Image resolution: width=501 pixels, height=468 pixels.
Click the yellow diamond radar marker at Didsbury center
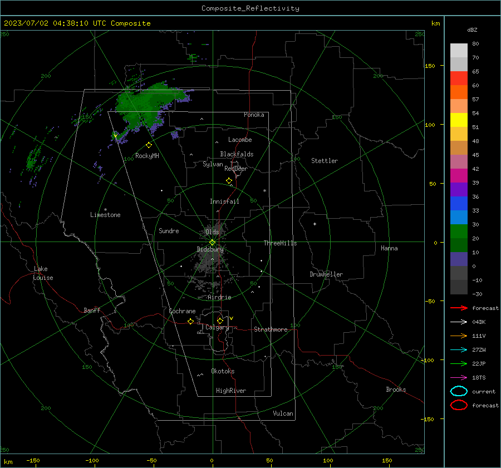pyautogui.click(x=212, y=243)
